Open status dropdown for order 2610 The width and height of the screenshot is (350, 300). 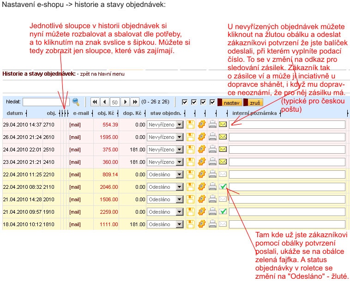point(165,137)
